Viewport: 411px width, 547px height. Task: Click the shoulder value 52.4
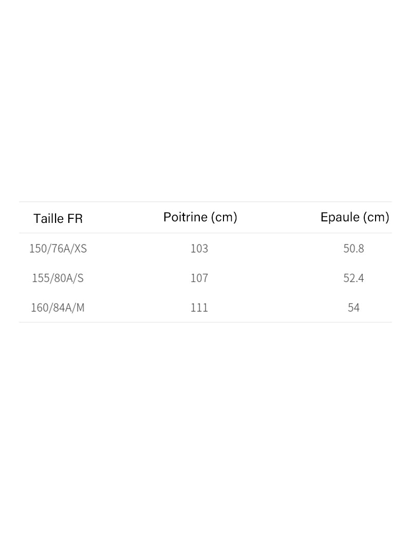click(x=353, y=278)
